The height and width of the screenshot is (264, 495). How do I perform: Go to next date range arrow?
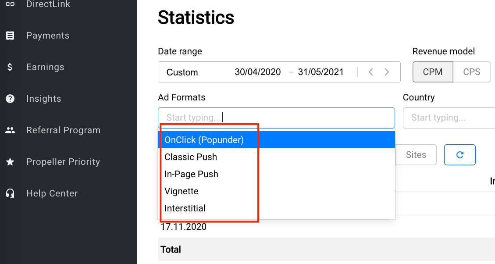387,72
